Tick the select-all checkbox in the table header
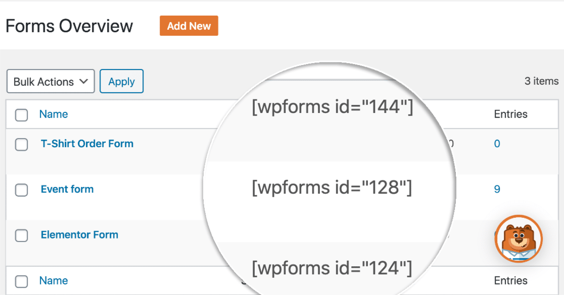 (x=21, y=115)
